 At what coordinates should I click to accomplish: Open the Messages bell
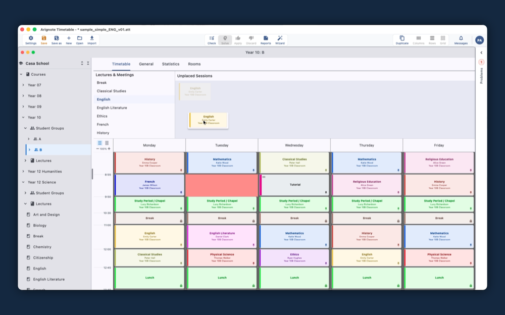pyautogui.click(x=461, y=38)
